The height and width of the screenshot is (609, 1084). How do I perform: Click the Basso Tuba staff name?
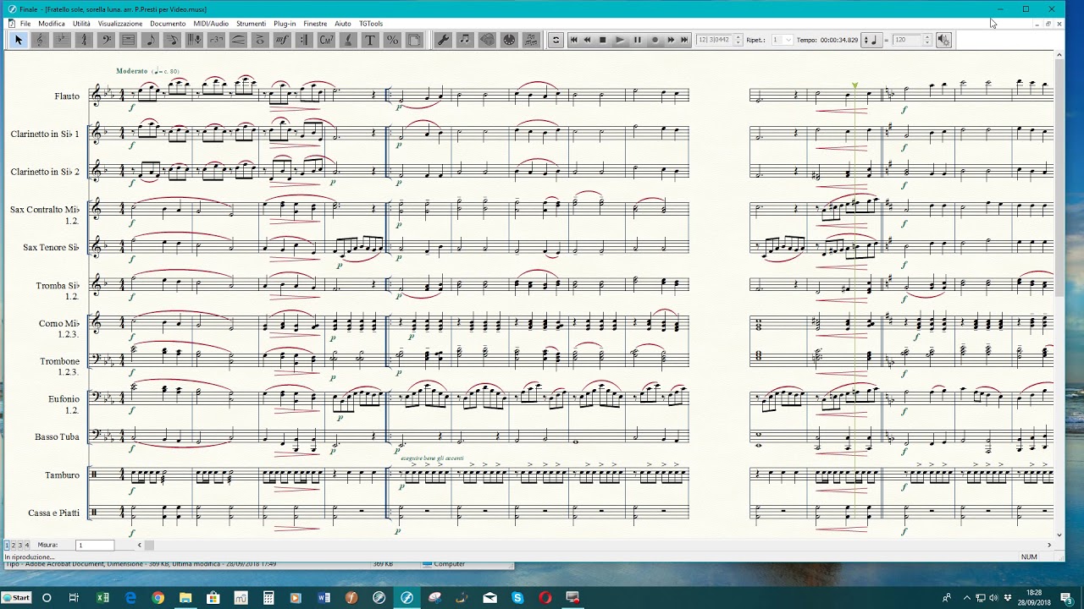click(x=58, y=437)
